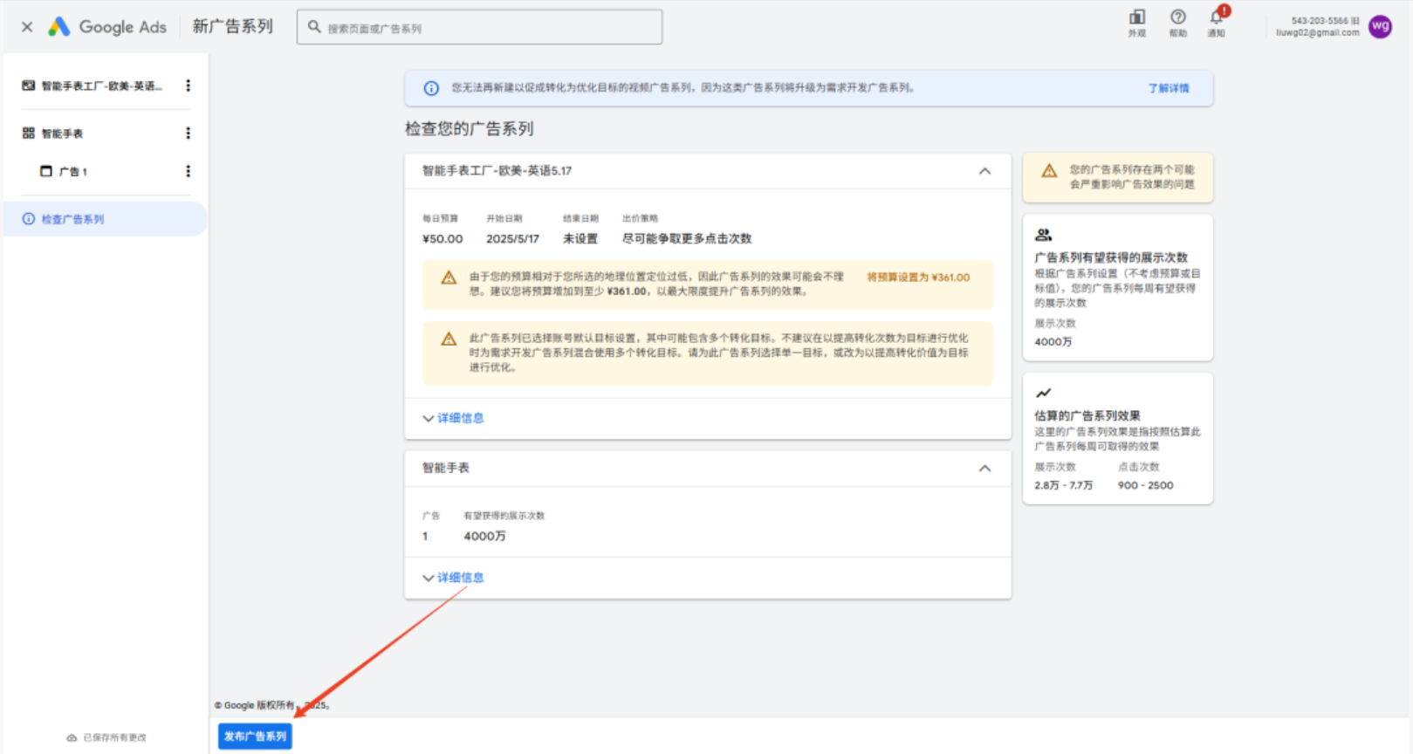Click daily budget value ¥50.00

click(x=443, y=239)
